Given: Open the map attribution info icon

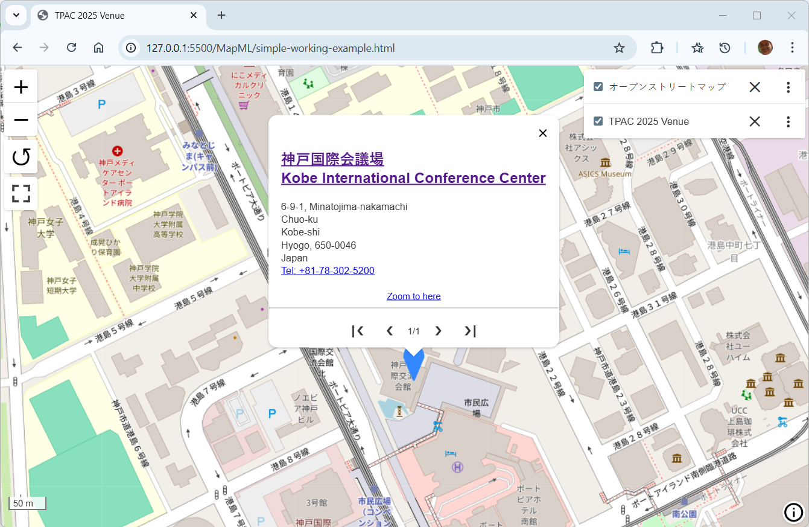Looking at the screenshot, I should click(x=793, y=513).
